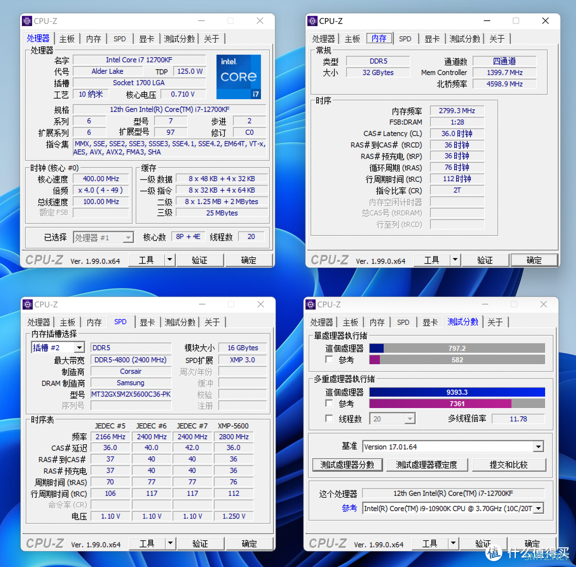Viewport: 576px width, 567px height.
Task: Click the 北桥频率 4598.9 MHz value
Action: [505, 84]
